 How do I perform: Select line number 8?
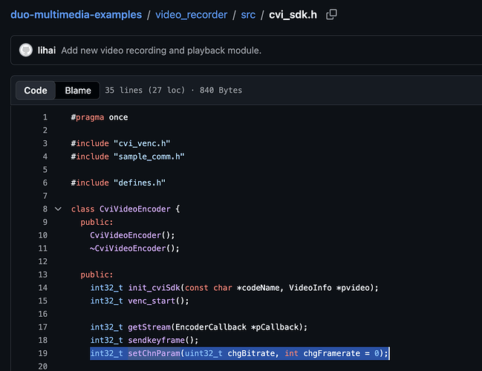(x=45, y=209)
